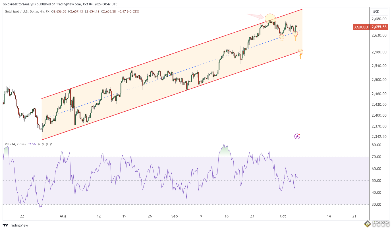Image resolution: width=392 pixels, height=230 pixels.
Task: Click the first small circle on the dashed midline
Action: (x=282, y=36)
